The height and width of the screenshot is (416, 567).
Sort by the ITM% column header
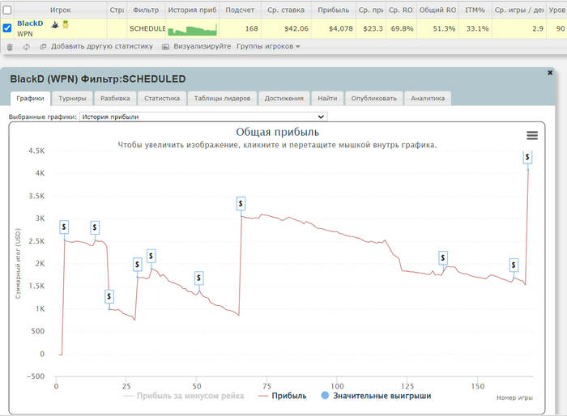(475, 11)
